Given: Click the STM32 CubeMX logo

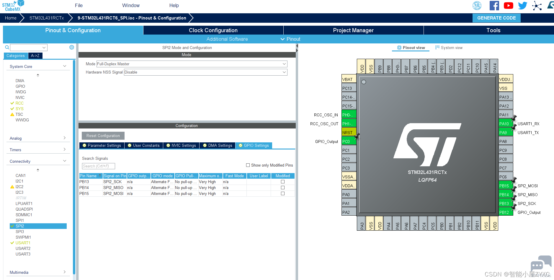Looking at the screenshot, I should [13, 6].
